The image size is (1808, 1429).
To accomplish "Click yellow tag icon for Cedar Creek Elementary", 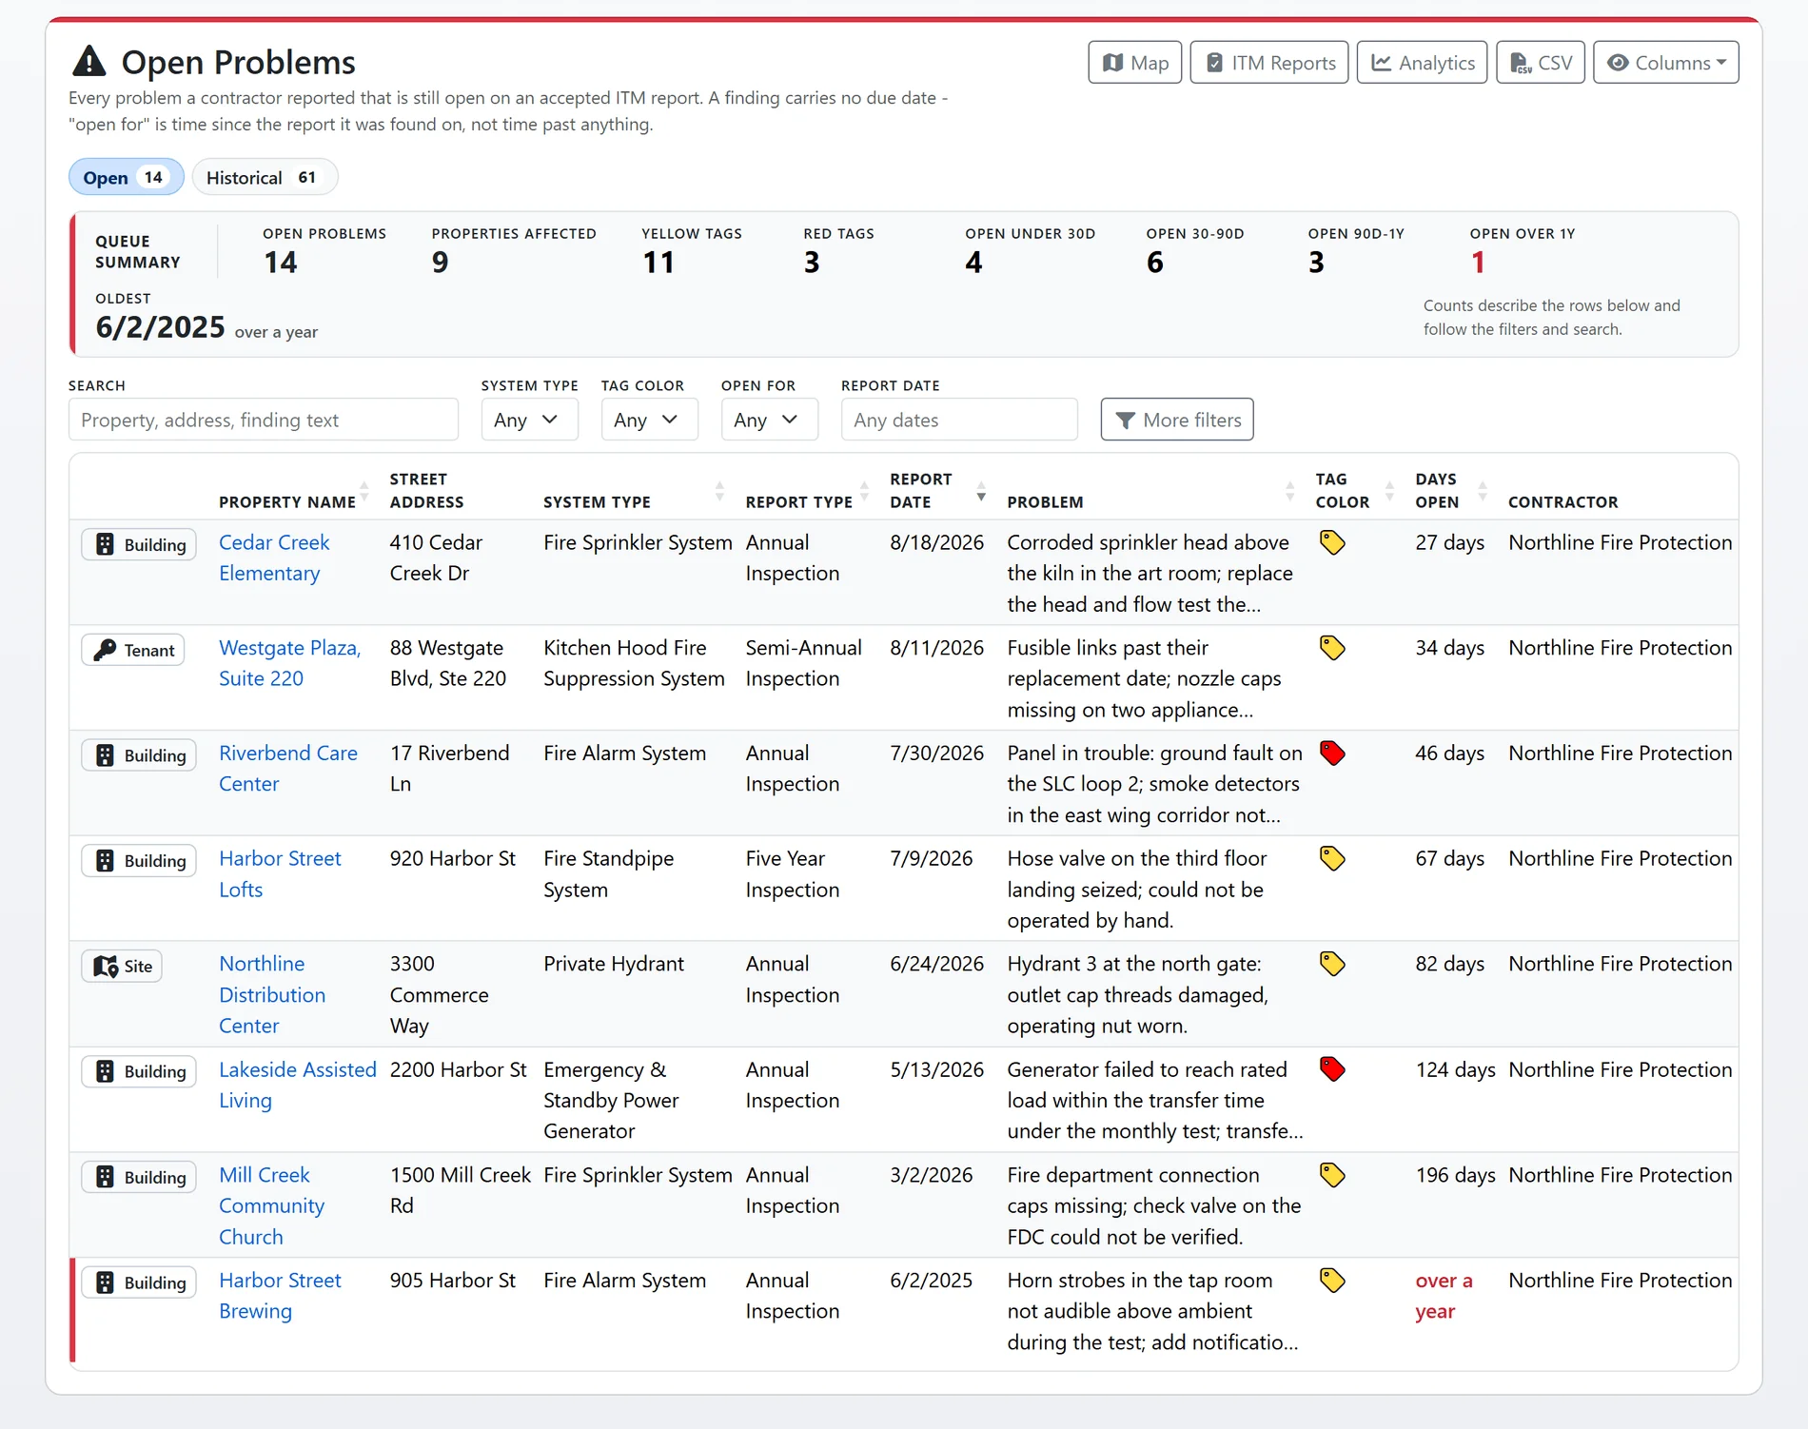I will click(1332, 542).
